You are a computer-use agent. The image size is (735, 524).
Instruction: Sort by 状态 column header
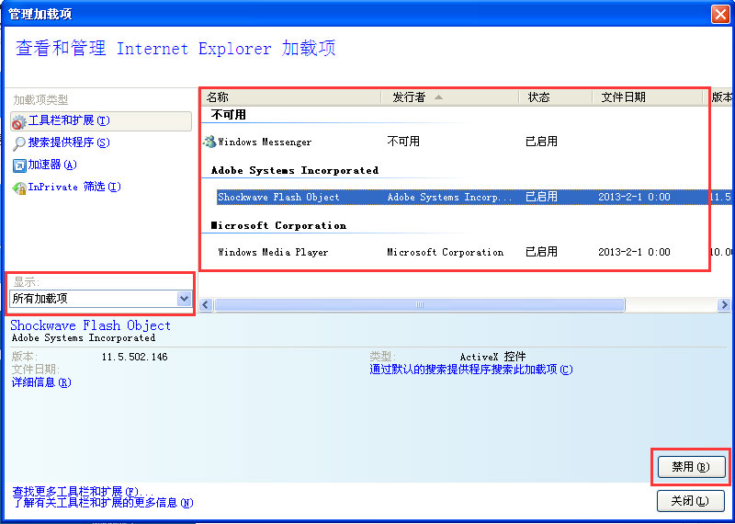(x=556, y=97)
